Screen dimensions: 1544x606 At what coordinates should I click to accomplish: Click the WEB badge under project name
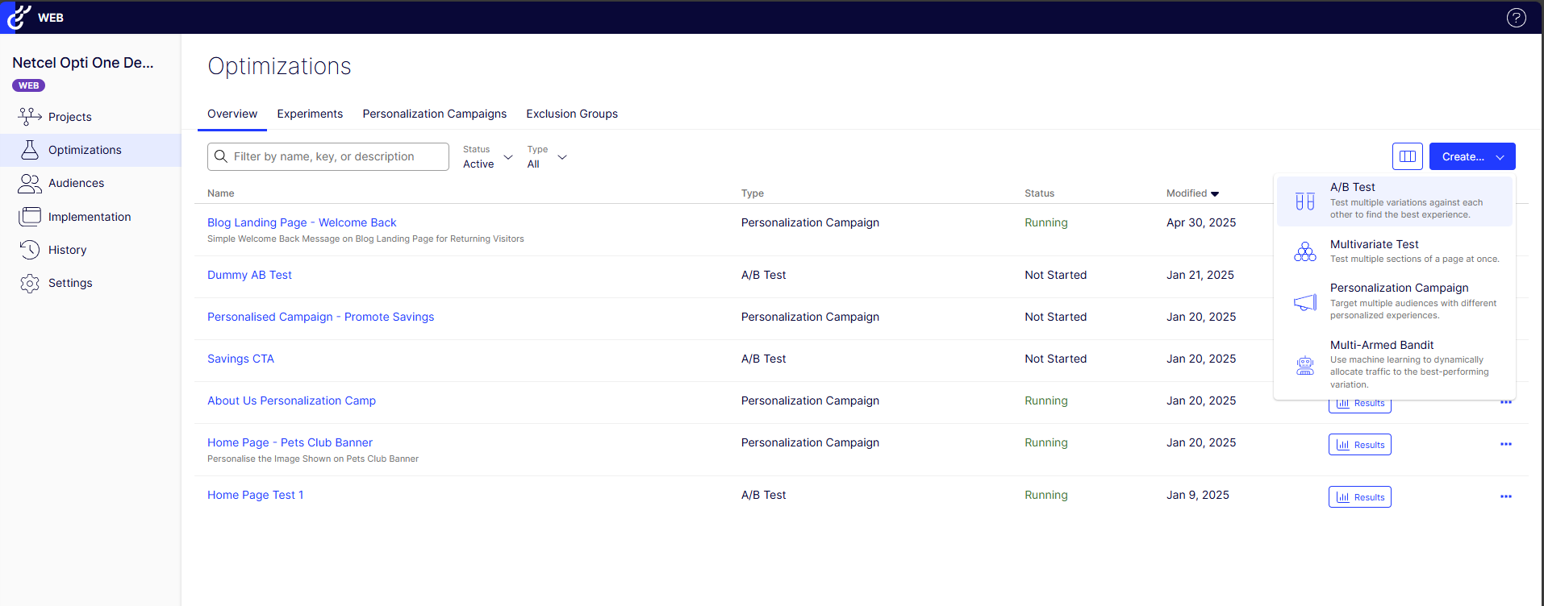tap(28, 85)
